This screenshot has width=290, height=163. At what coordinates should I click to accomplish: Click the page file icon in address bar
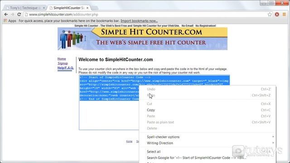(26, 14)
